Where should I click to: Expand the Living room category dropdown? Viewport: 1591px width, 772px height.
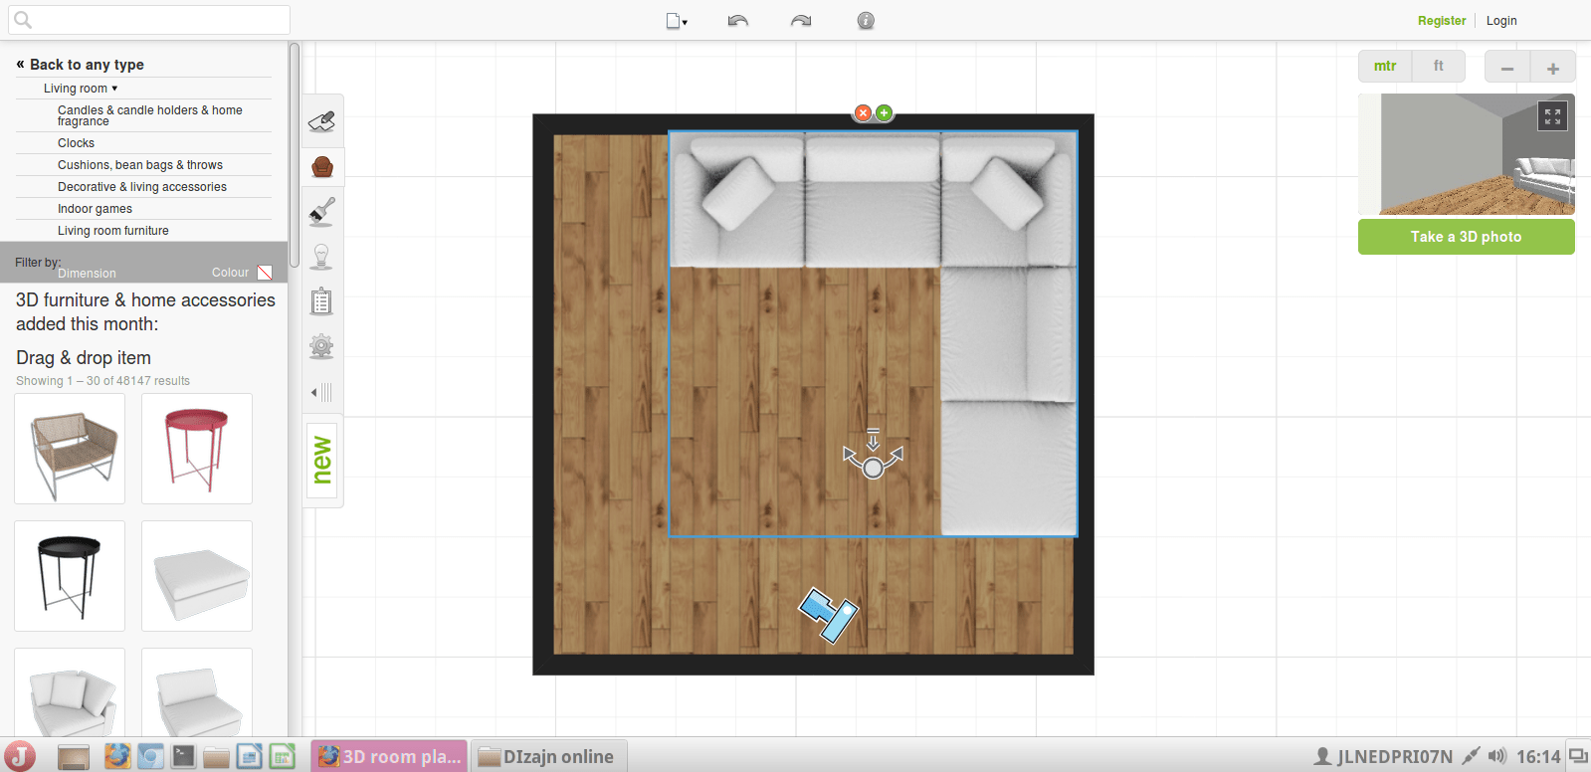pyautogui.click(x=81, y=89)
